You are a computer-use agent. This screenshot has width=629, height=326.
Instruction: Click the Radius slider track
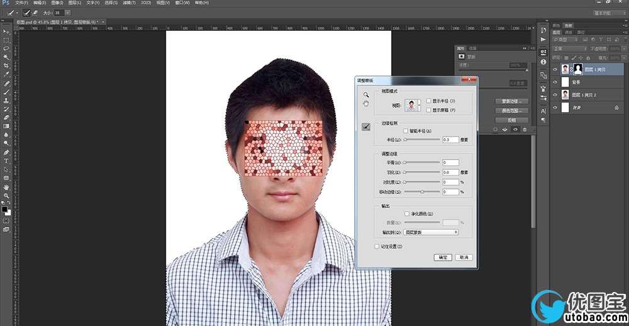point(421,140)
